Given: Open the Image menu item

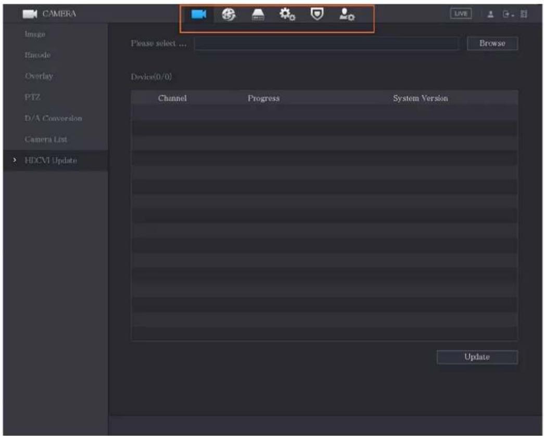Looking at the screenshot, I should (35, 34).
